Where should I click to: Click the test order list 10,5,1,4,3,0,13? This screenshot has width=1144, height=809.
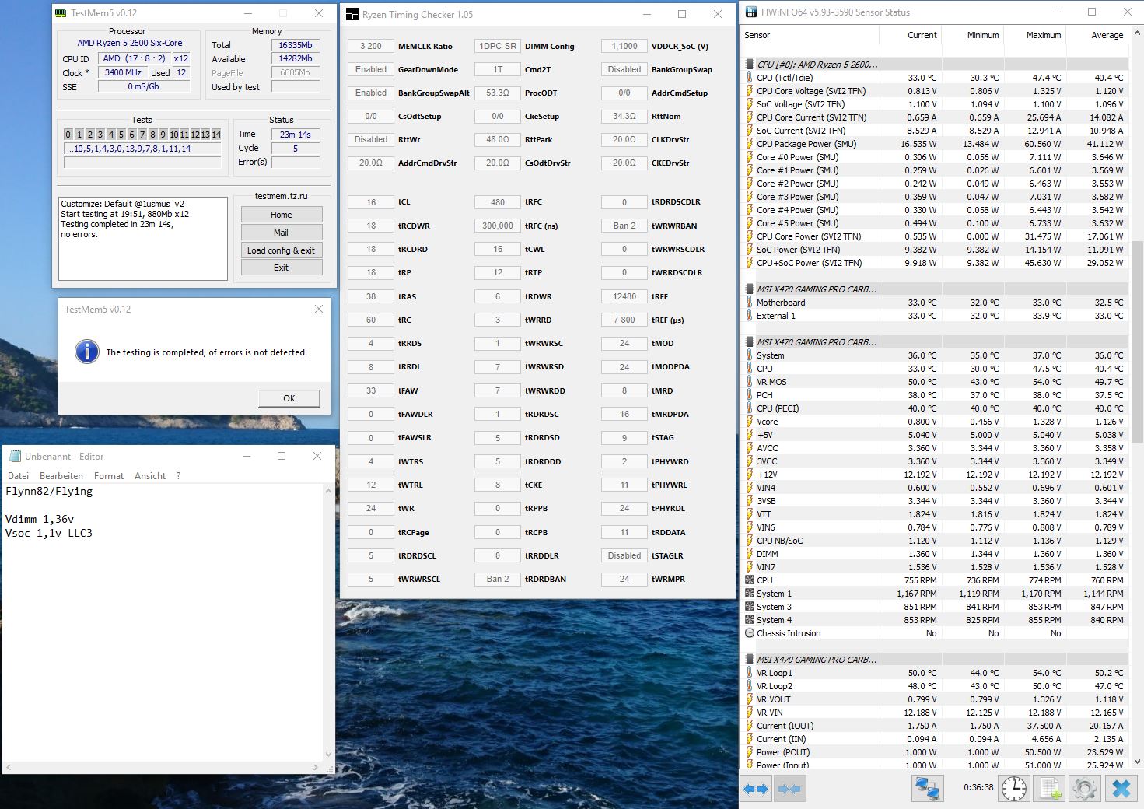coord(142,149)
